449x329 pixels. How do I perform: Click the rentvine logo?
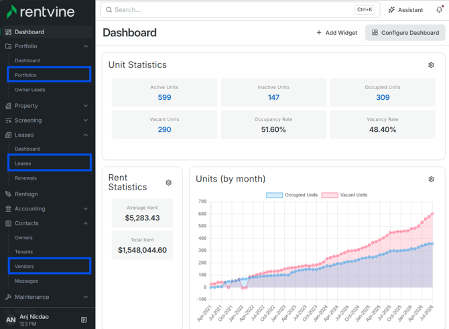coord(41,11)
